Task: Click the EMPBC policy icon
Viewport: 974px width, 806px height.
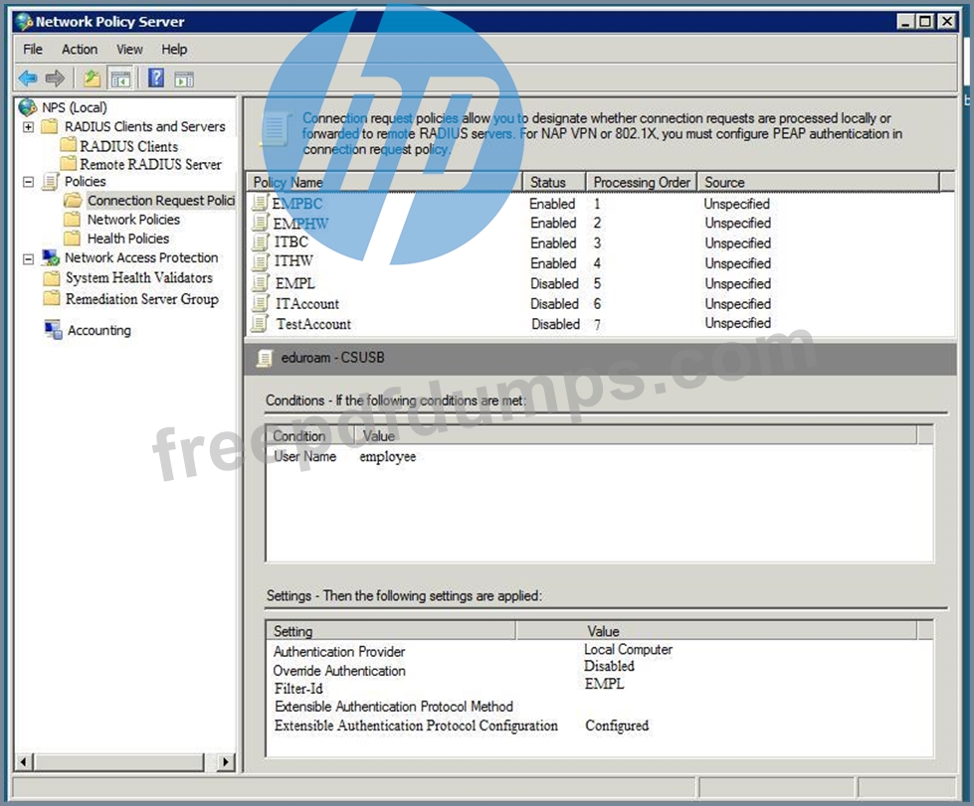Action: 261,203
